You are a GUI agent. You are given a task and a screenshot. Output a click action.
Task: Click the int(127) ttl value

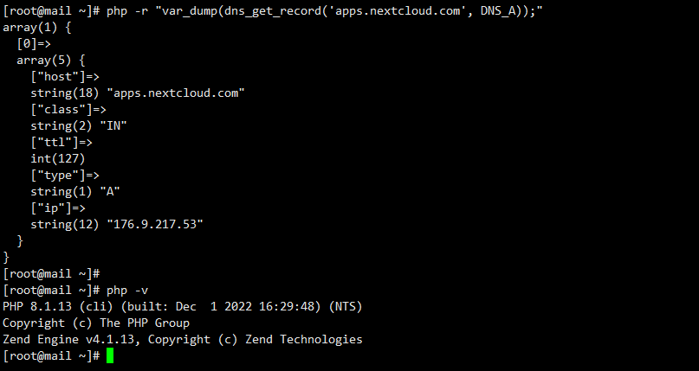click(58, 159)
